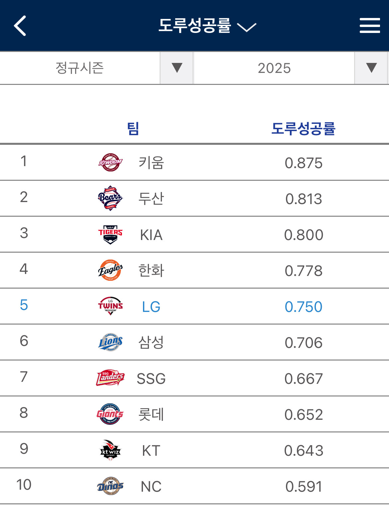Click the Lotte Giants team logo
The image size is (389, 505).
coord(110,414)
